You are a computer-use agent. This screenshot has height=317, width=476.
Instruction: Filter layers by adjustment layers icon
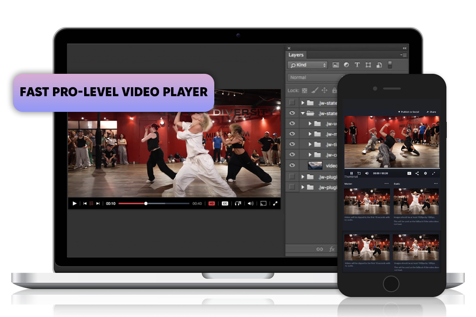pos(346,65)
